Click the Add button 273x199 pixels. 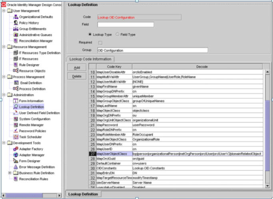77,68
